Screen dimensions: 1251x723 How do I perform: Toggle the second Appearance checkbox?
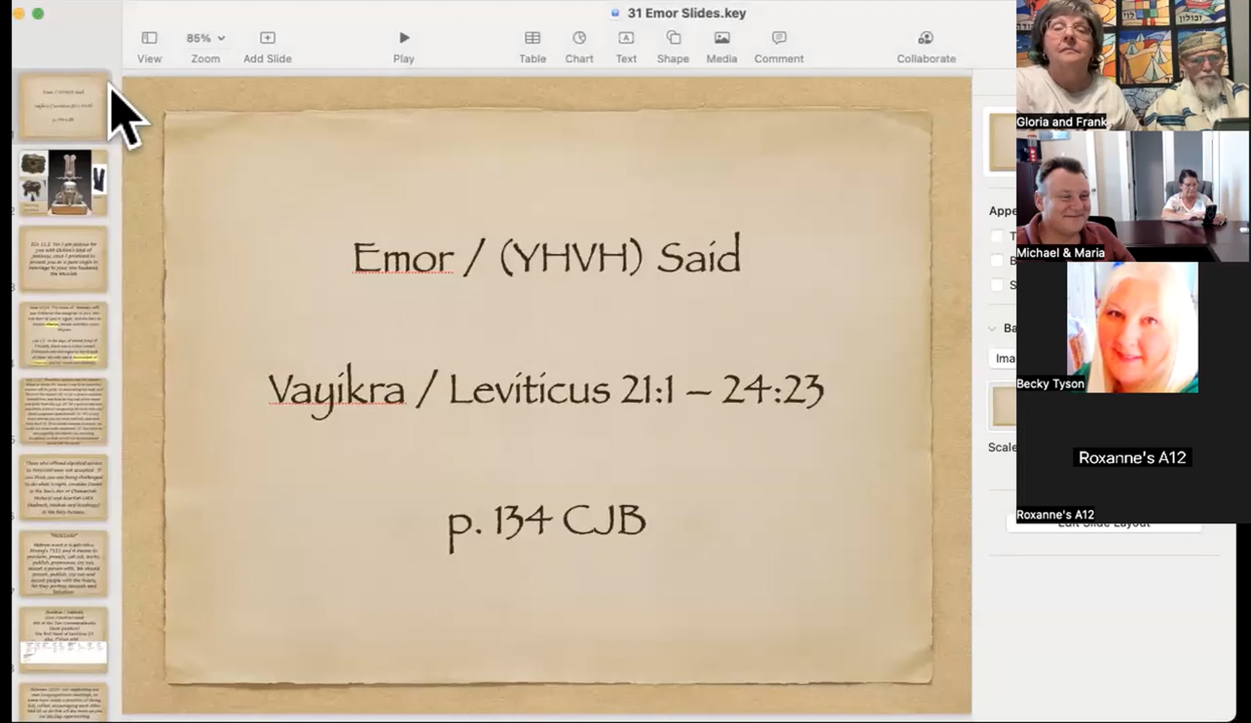(997, 261)
